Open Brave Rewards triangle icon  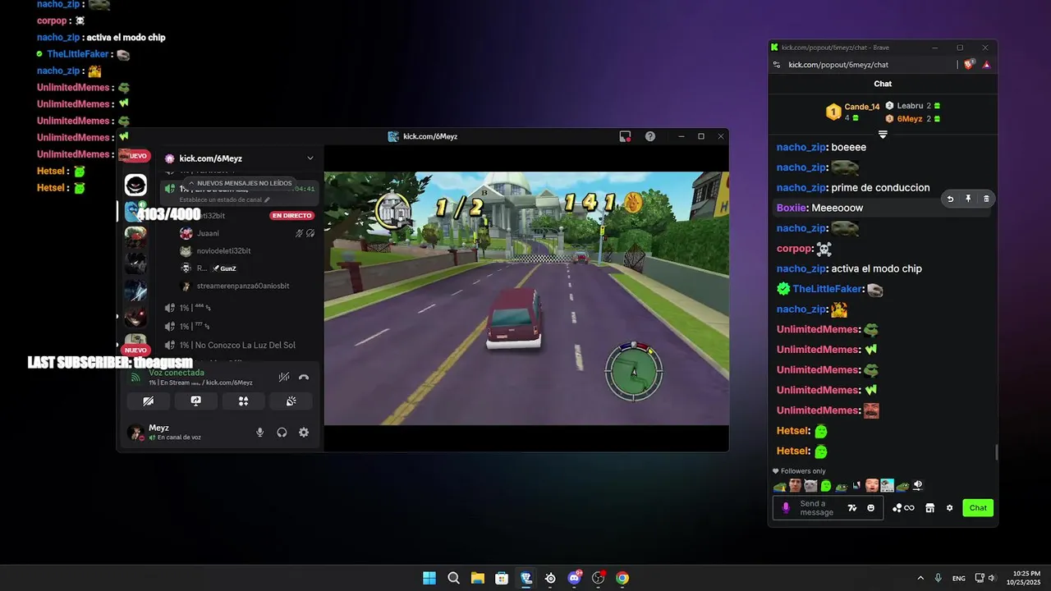tap(986, 65)
